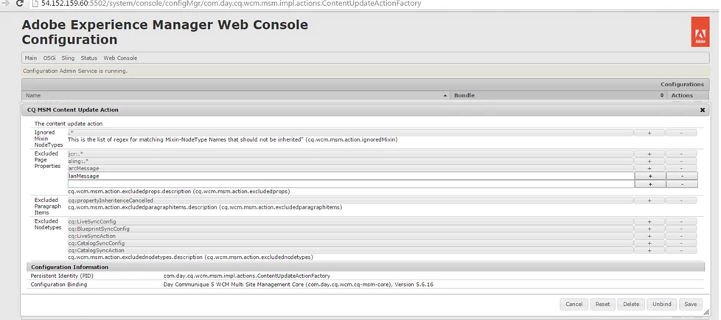Add a row after the arcMessage property
This screenshot has height=320, width=721.
(x=649, y=169)
